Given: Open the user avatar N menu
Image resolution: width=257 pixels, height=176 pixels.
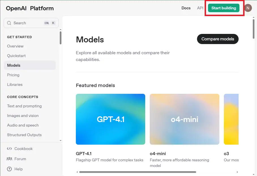Looking at the screenshot, I should [248, 8].
